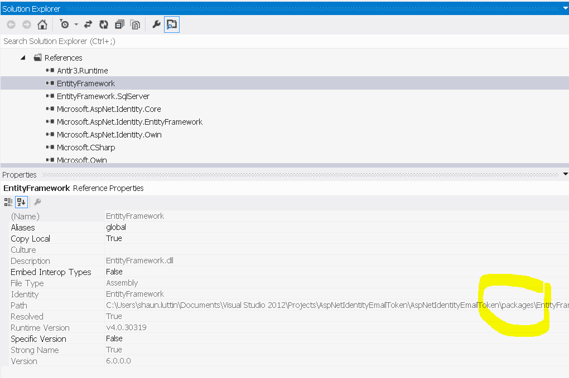Collapse the References node
Viewport: 569px width, 378px height.
(23, 57)
